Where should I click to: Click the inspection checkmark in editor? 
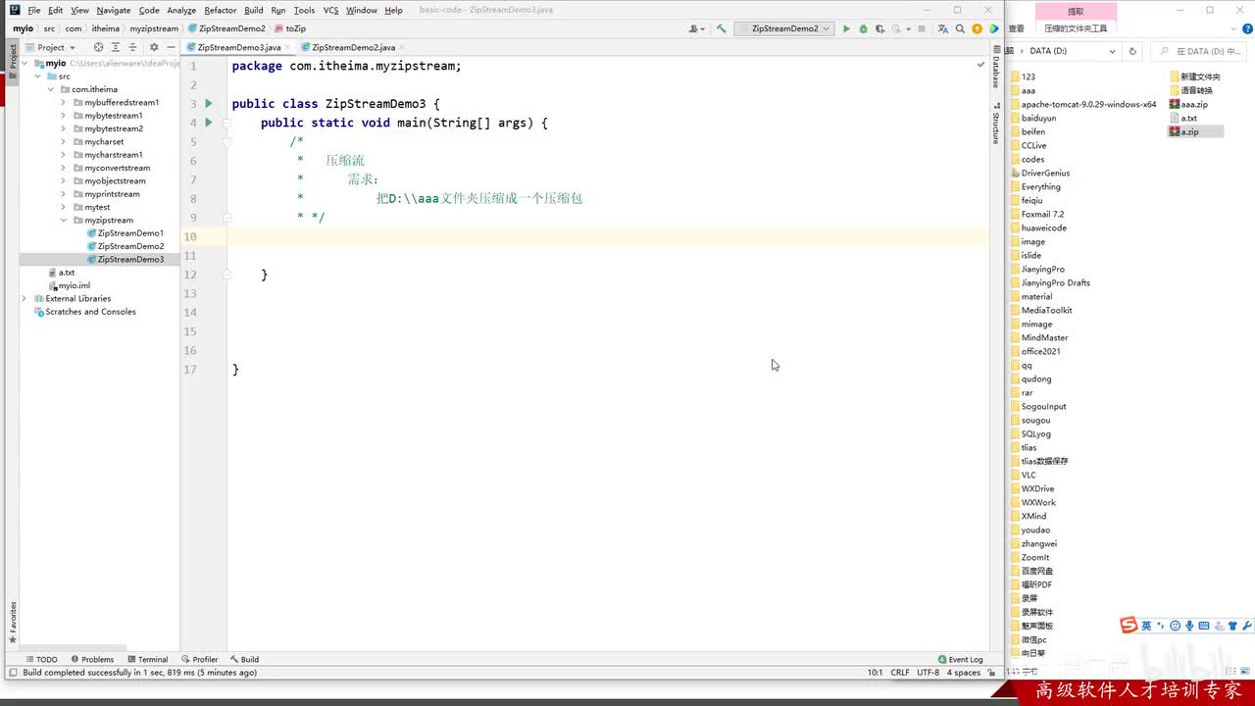click(980, 65)
